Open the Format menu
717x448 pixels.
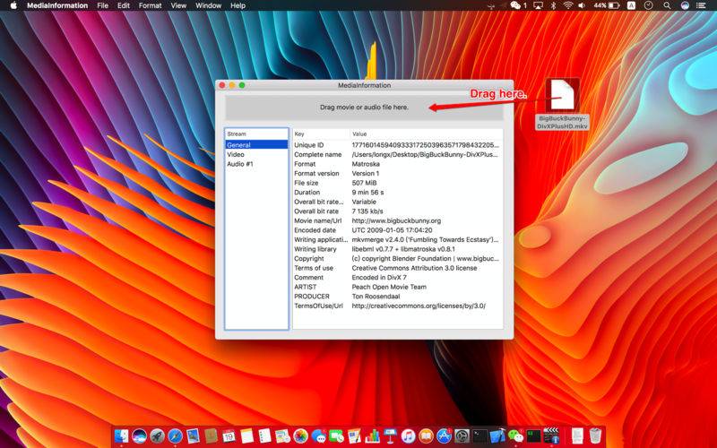click(150, 5)
